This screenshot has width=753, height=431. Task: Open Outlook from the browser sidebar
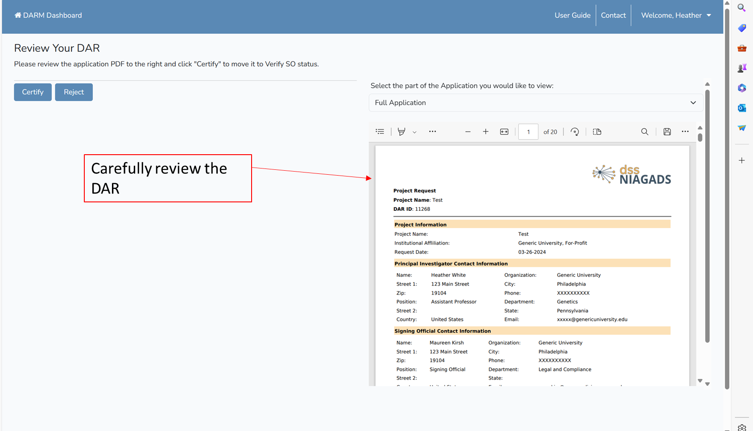coord(741,108)
